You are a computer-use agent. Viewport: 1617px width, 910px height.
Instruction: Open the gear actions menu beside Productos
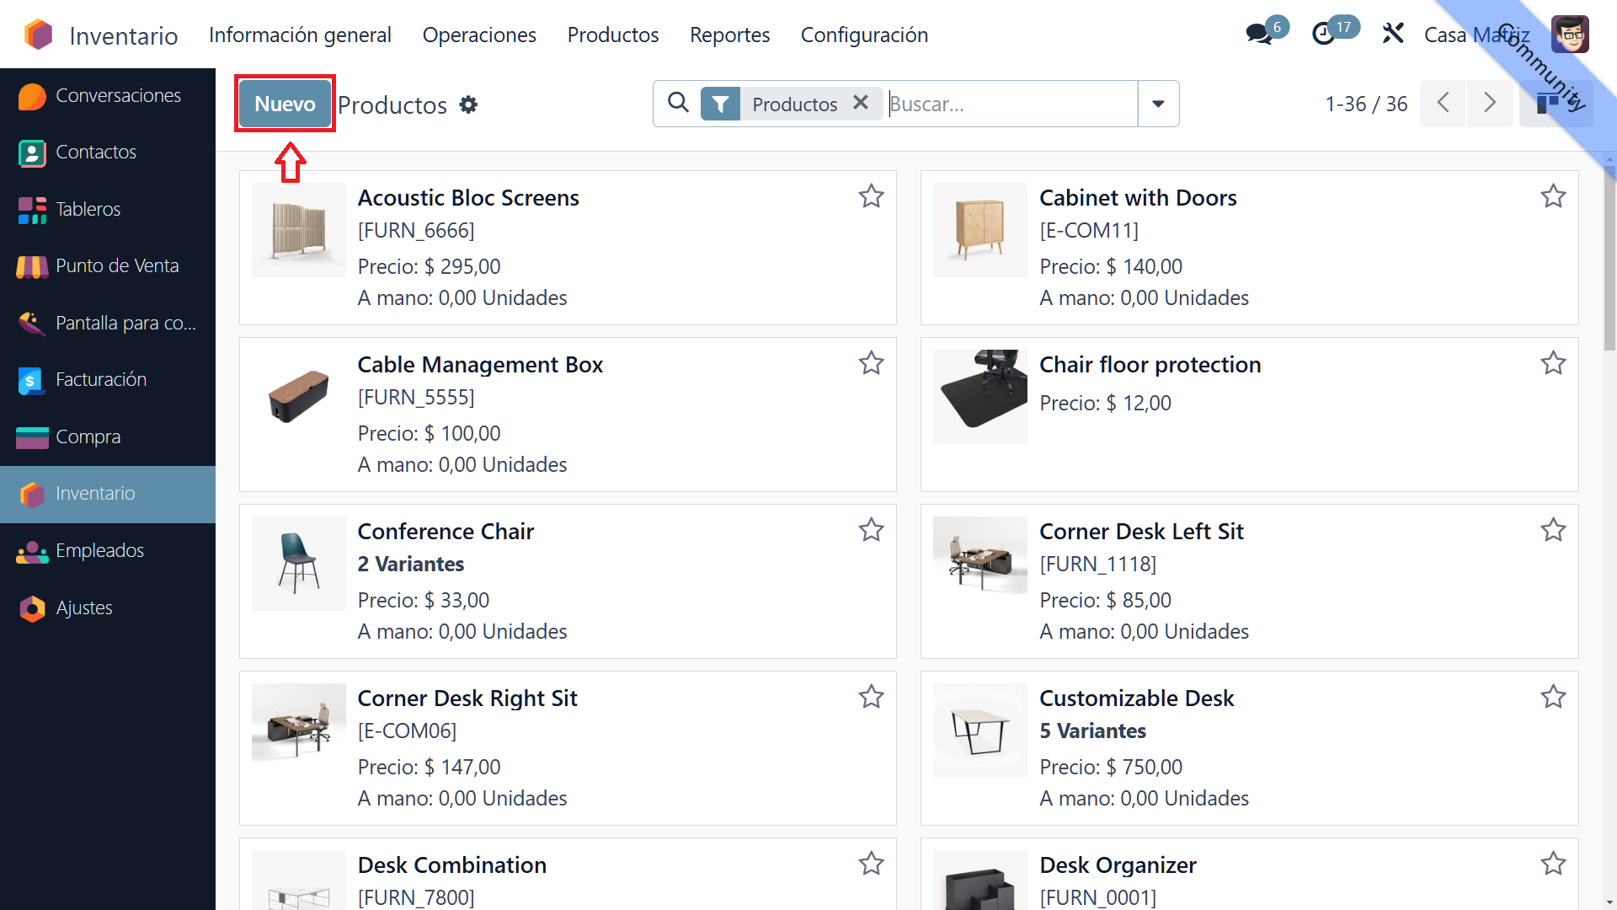pos(468,104)
